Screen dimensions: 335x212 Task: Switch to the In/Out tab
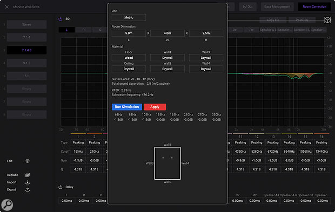click(247, 6)
